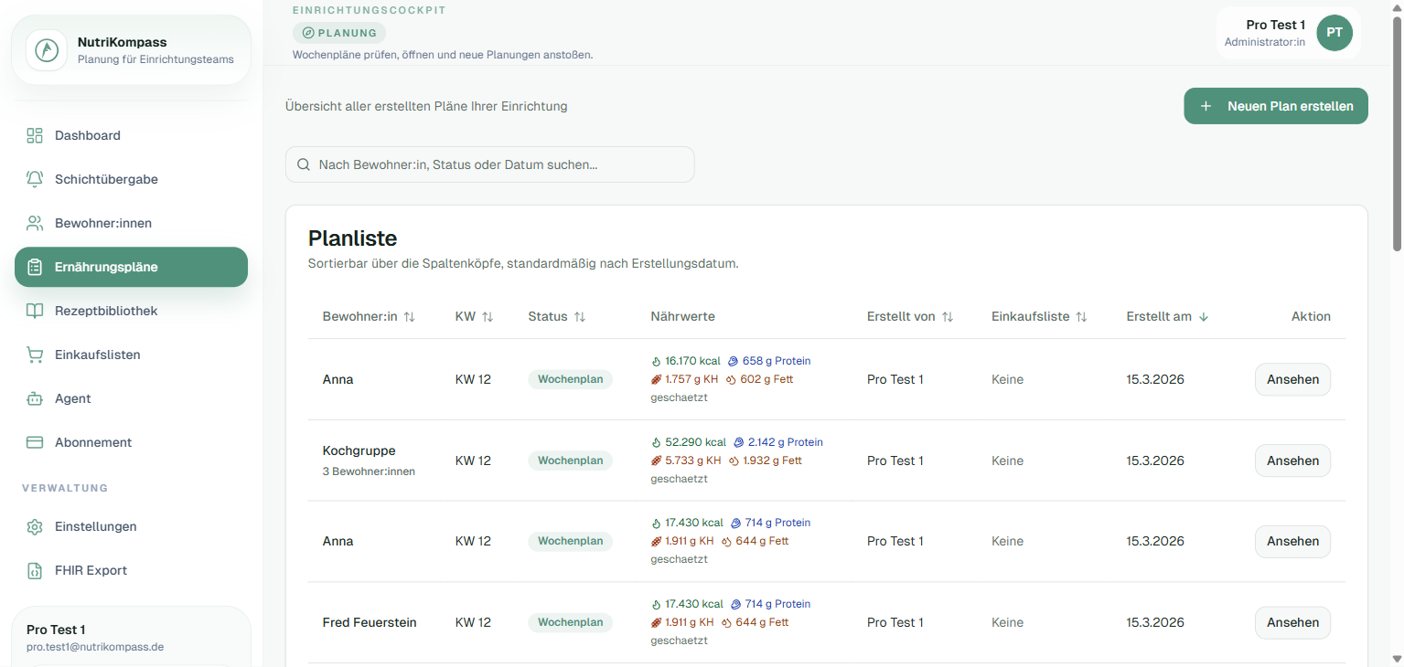Open the Ernährungspläne menu item
The width and height of the screenshot is (1404, 667).
(x=131, y=267)
